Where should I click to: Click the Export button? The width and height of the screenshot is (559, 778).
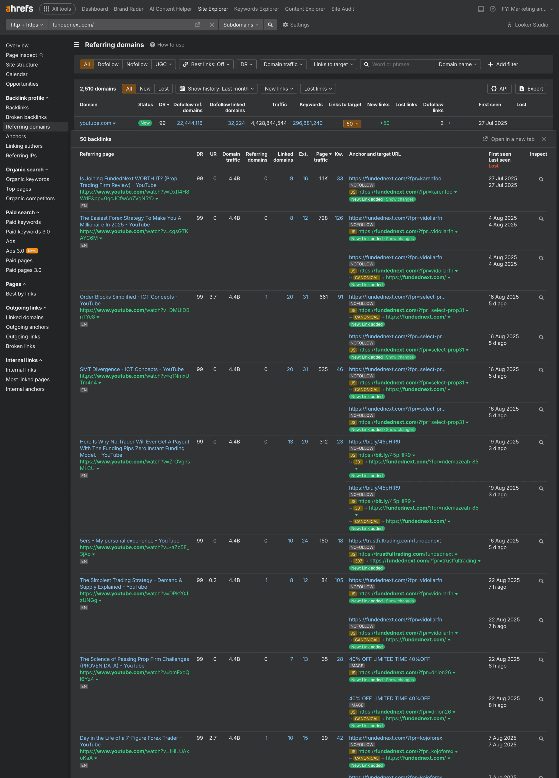(x=531, y=89)
